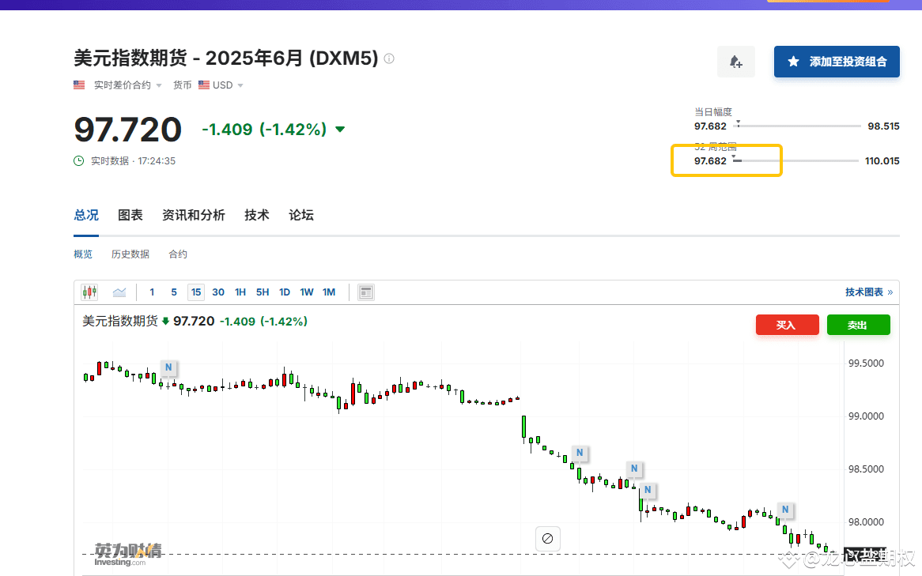
Task: Switch chart interval to 30 minutes
Action: [x=218, y=292]
